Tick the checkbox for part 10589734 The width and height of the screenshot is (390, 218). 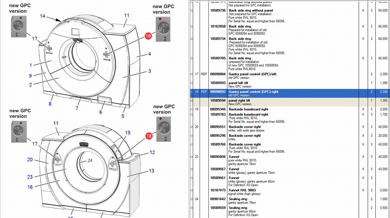(x=191, y=39)
